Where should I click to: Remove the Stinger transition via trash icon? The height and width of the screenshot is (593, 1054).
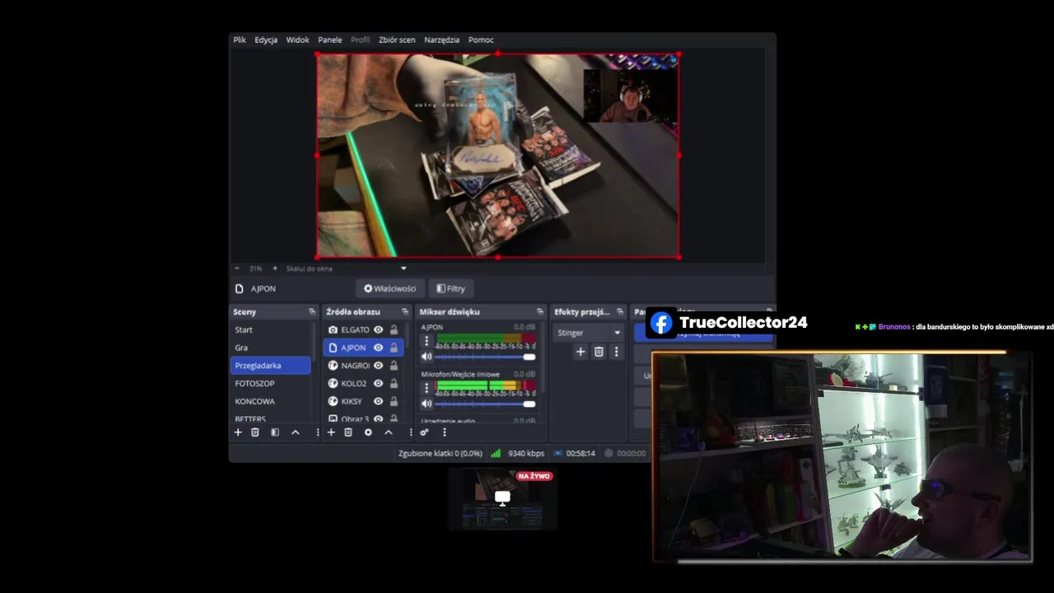pyautogui.click(x=599, y=352)
